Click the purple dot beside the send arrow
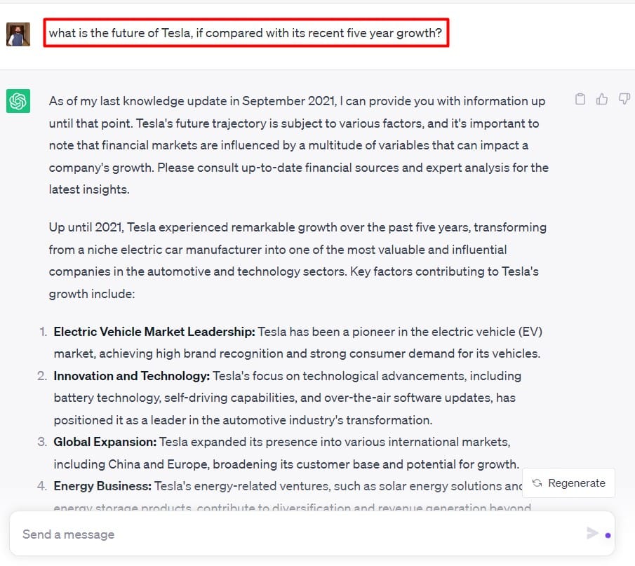 [x=608, y=535]
